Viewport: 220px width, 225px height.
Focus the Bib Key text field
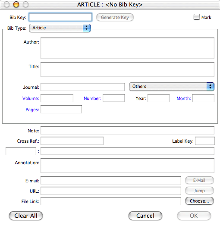click(60, 17)
